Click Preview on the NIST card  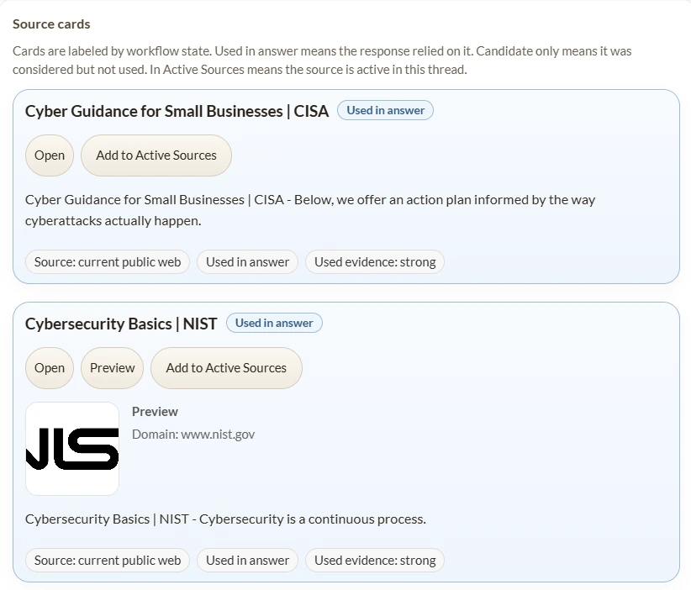point(113,368)
